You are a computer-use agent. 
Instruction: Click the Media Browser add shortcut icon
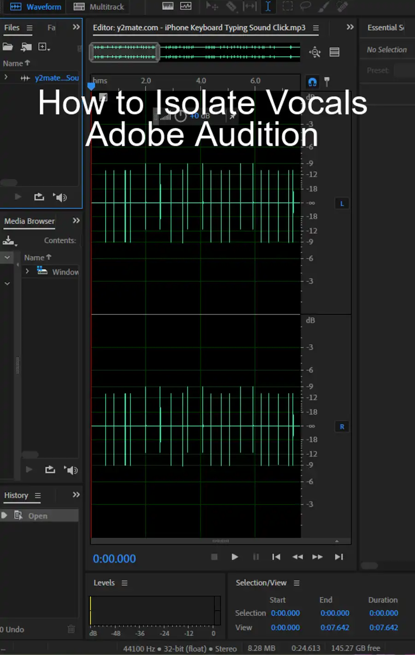tap(10, 240)
